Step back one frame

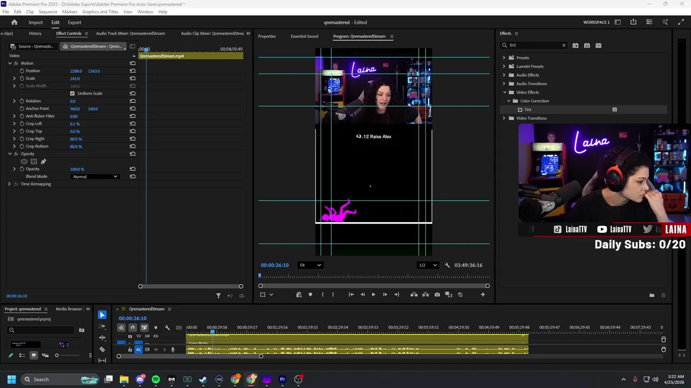click(362, 294)
